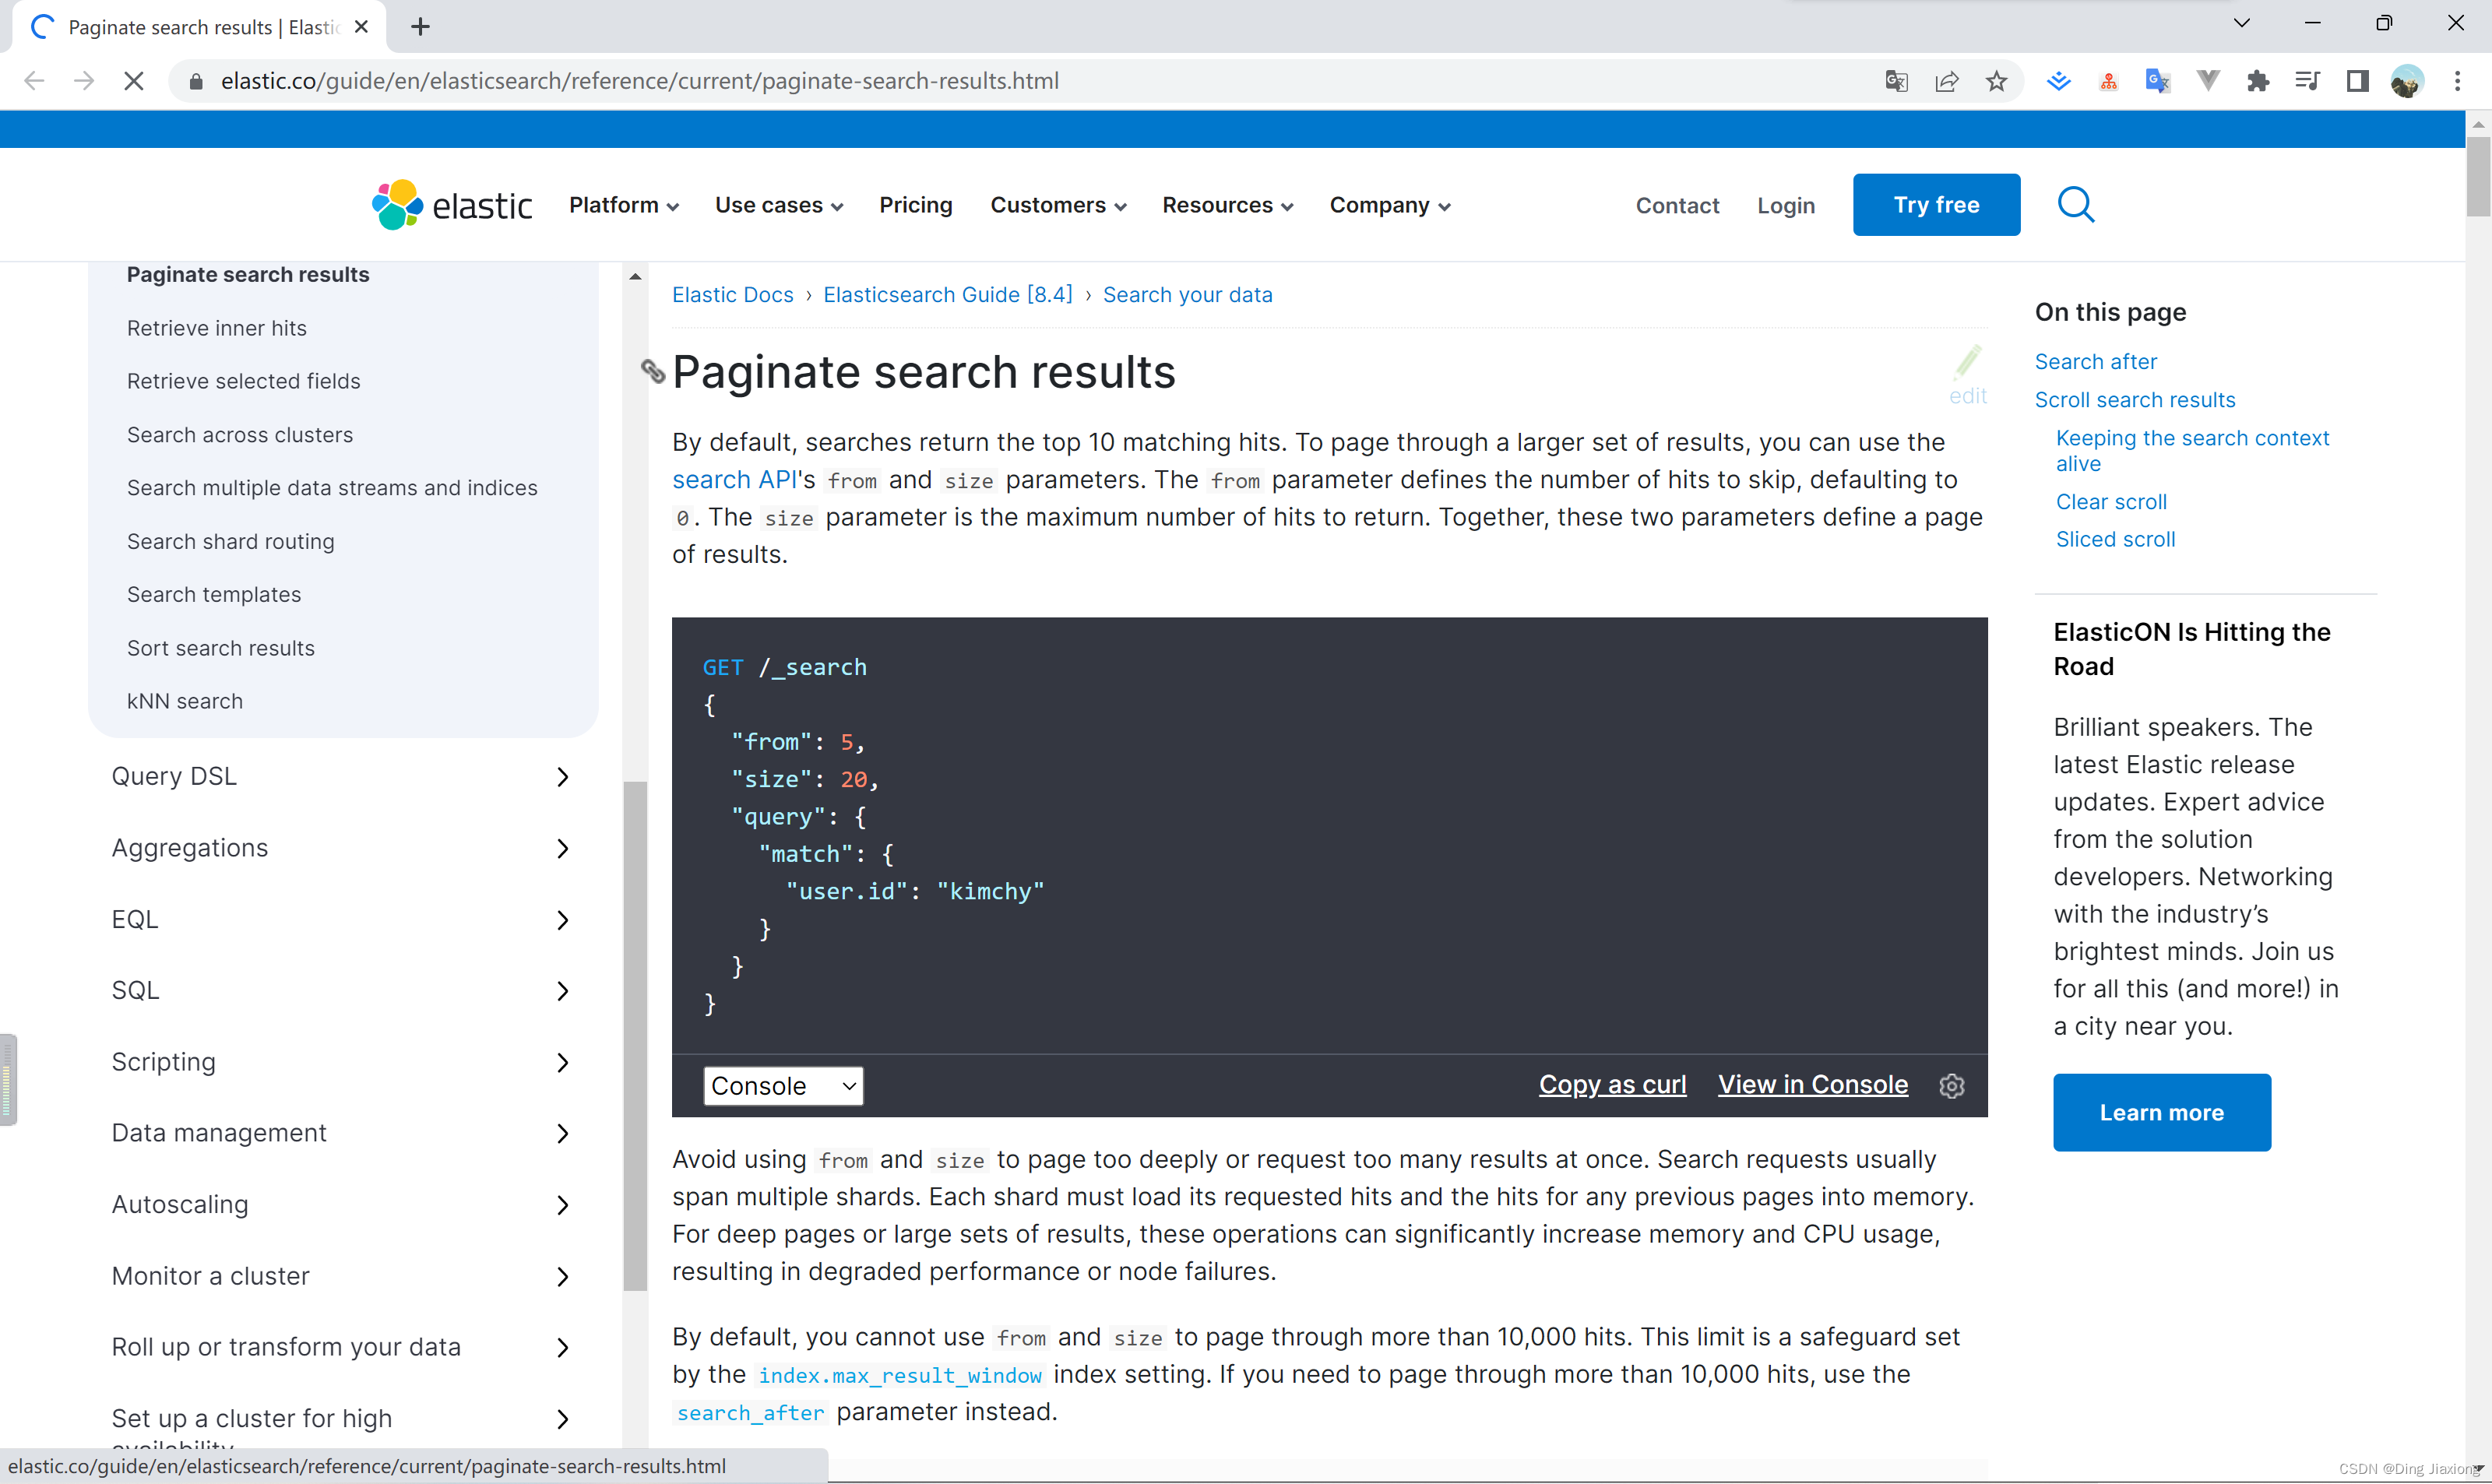Click the Copy as curl link
2492x1484 pixels.
click(x=1612, y=1084)
